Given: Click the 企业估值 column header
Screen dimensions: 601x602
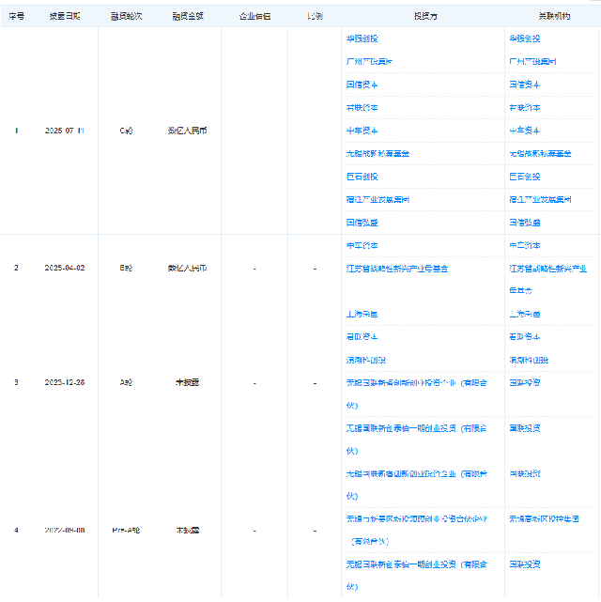Looking at the screenshot, I should click(x=254, y=16).
